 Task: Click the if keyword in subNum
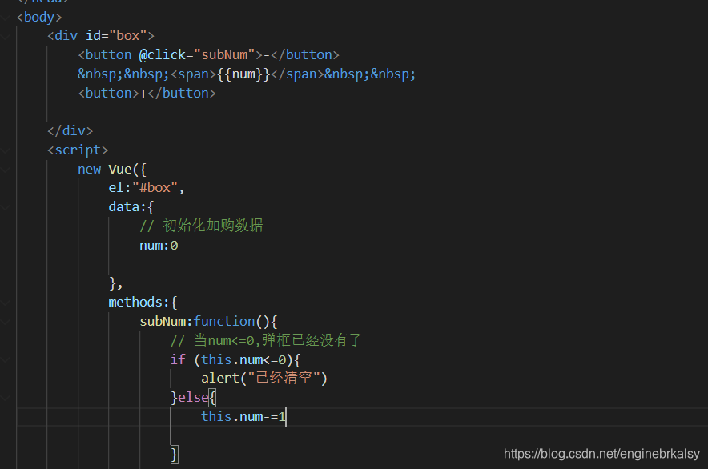(178, 359)
